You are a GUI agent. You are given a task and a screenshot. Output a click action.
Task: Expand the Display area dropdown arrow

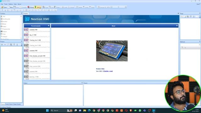point(178,13)
